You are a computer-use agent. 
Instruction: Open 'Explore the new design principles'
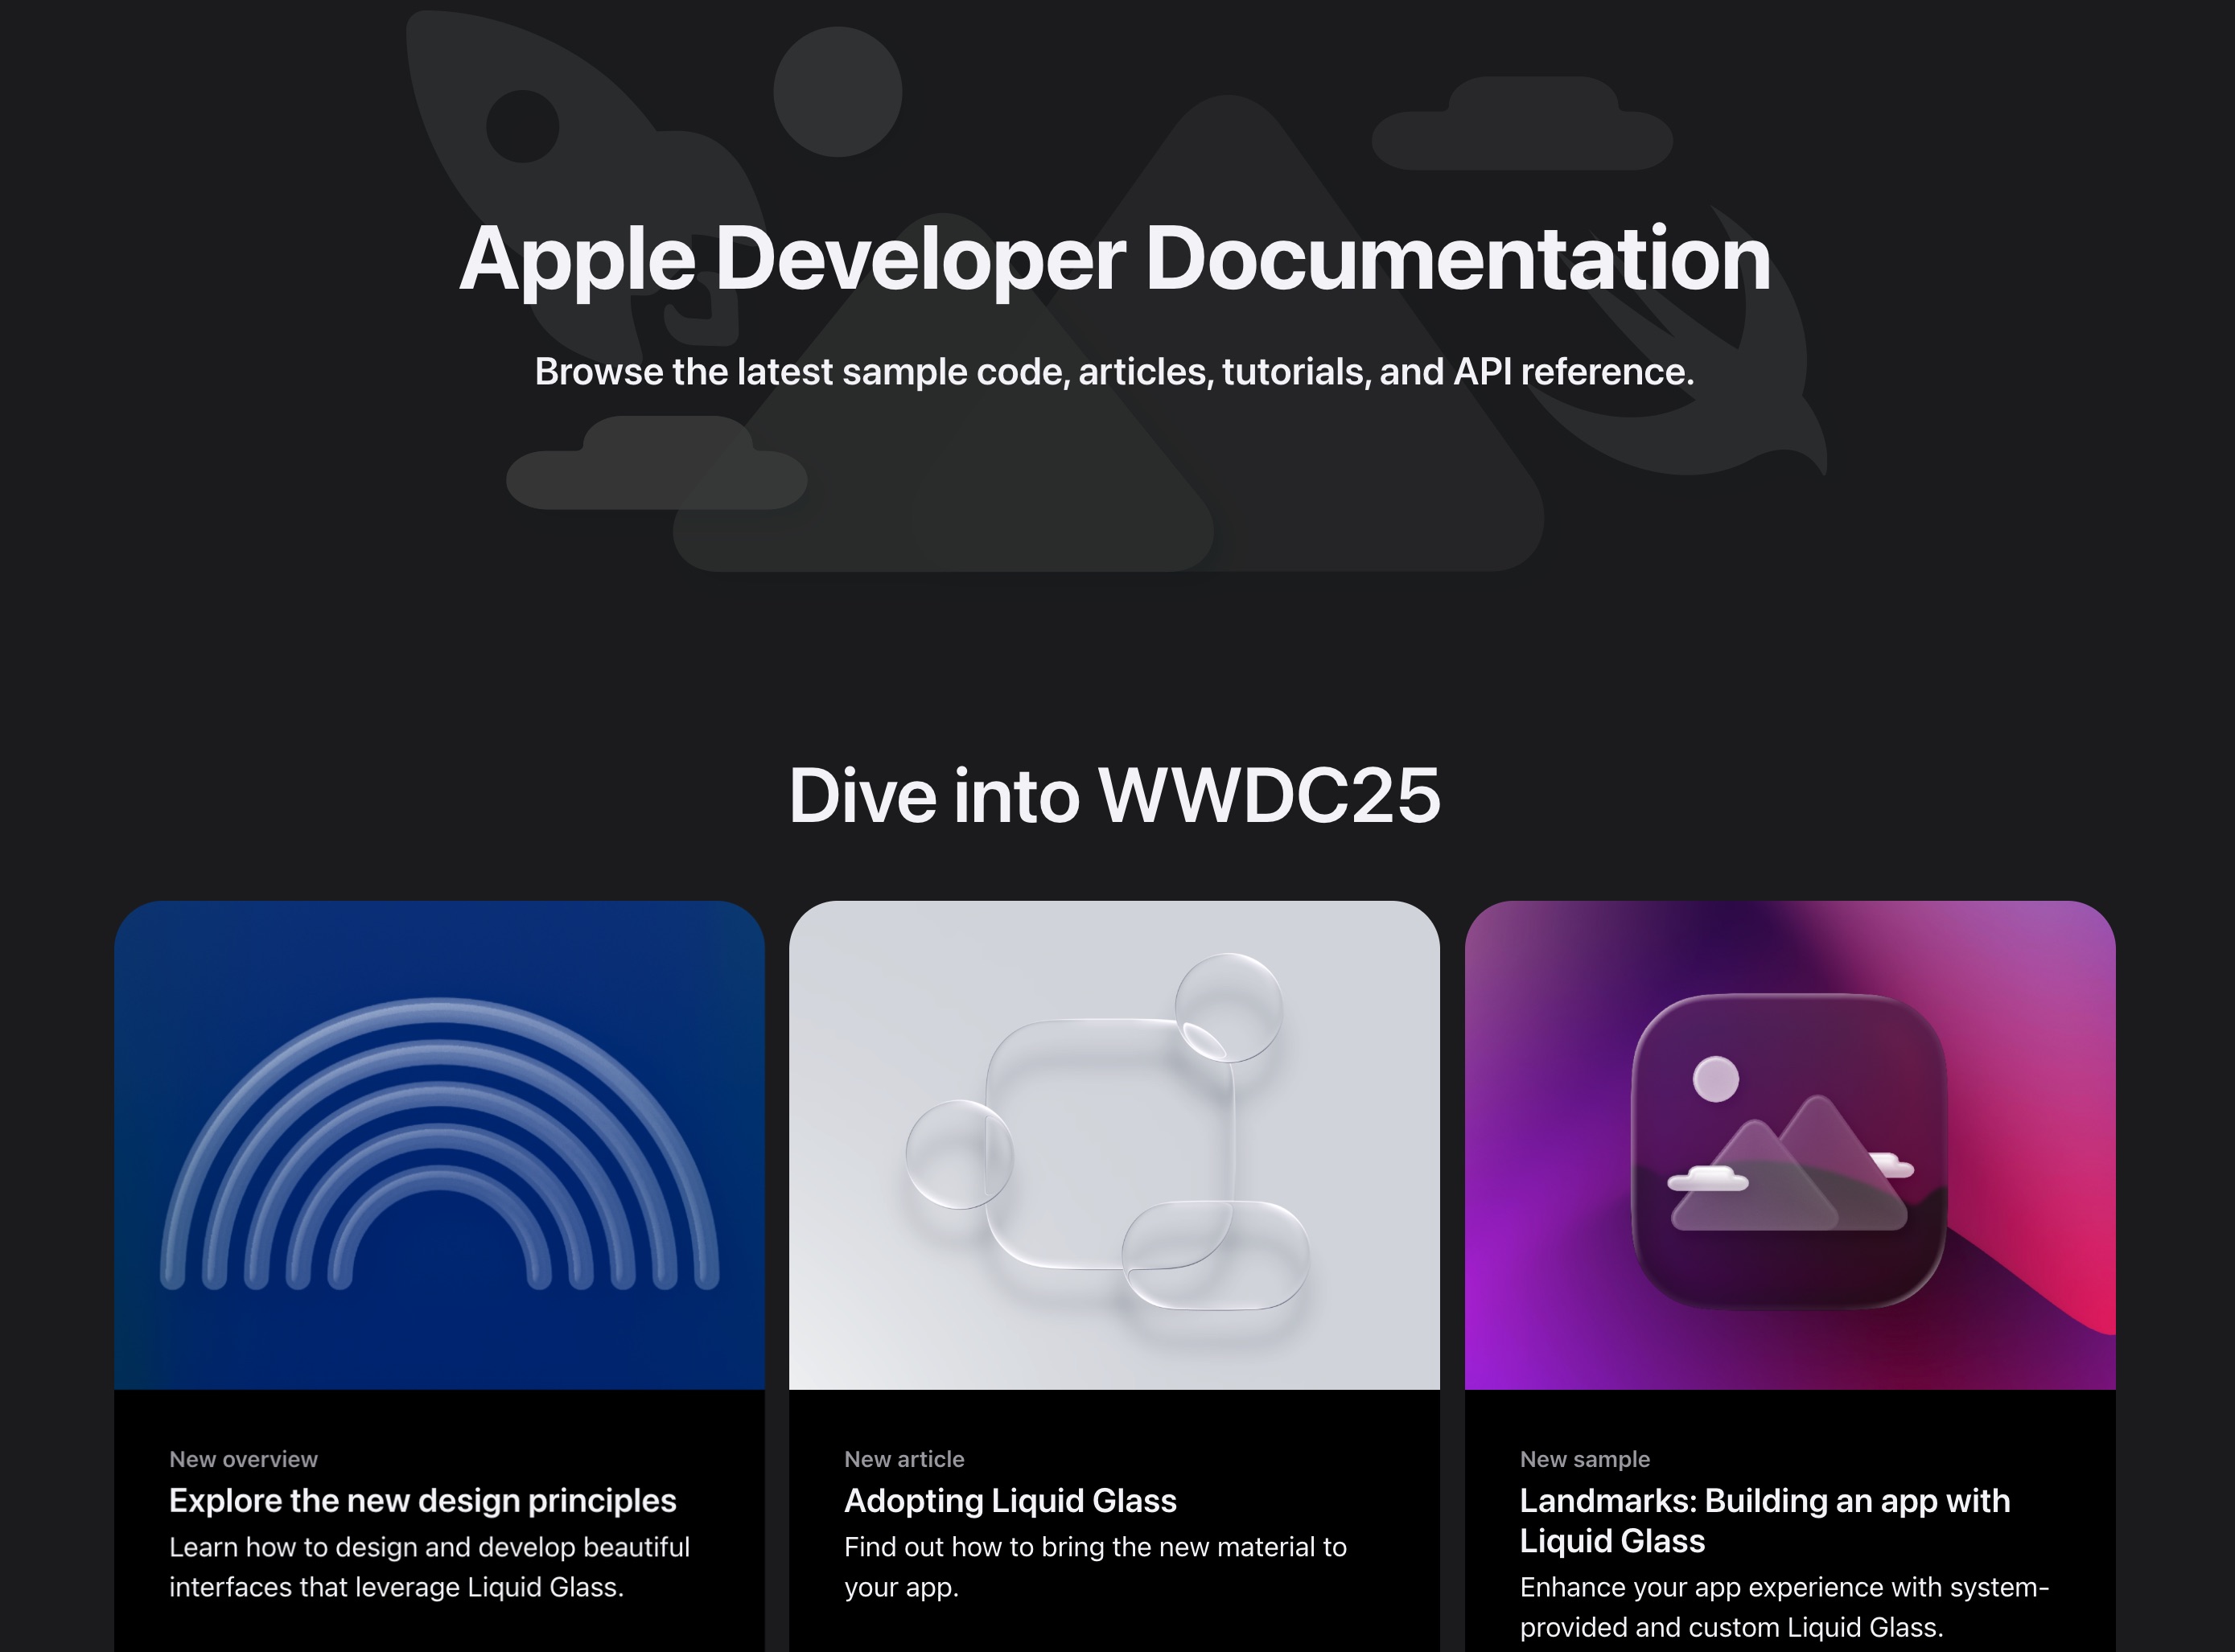(x=422, y=1500)
